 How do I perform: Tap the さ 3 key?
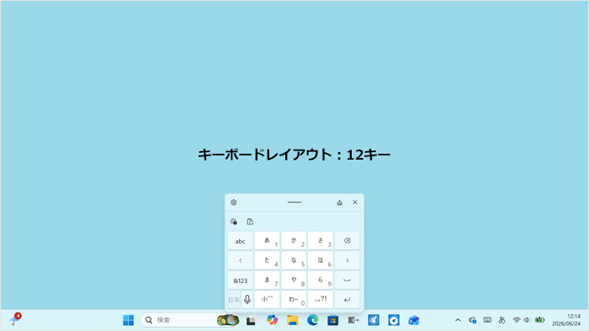click(x=321, y=240)
